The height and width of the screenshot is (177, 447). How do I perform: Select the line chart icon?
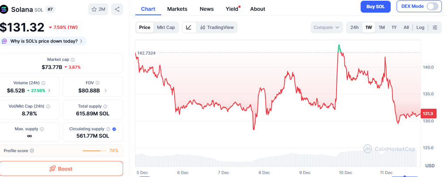[x=189, y=27]
